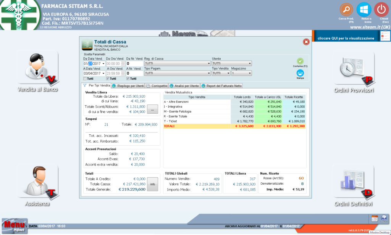Switch to Riepilogo per Utenti tab
Screen dimensions: 391x235
point(128,86)
